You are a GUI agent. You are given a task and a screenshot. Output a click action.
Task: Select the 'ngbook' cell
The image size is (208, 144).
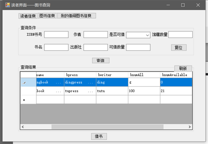[50, 82]
